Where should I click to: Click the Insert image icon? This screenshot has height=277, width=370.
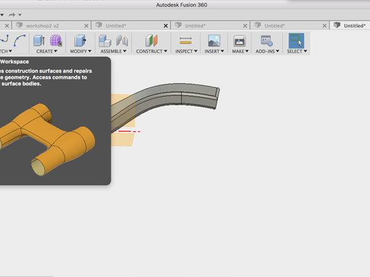214,41
